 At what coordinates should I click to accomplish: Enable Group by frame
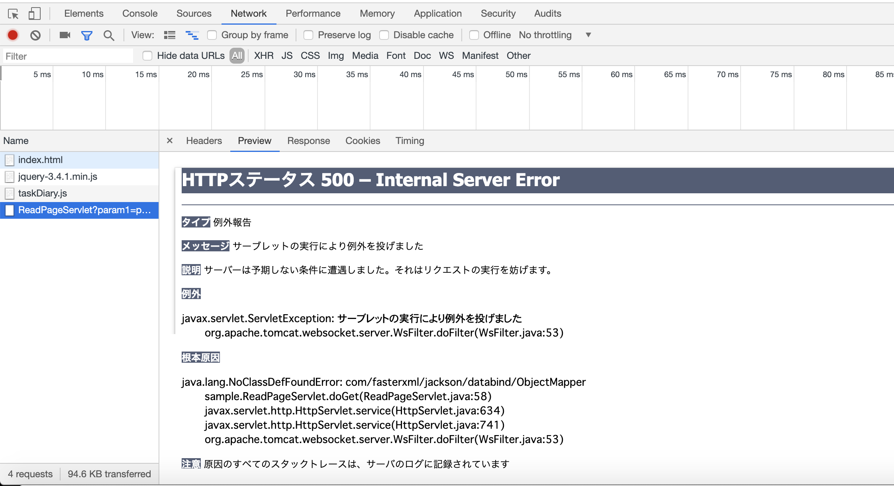click(x=212, y=35)
